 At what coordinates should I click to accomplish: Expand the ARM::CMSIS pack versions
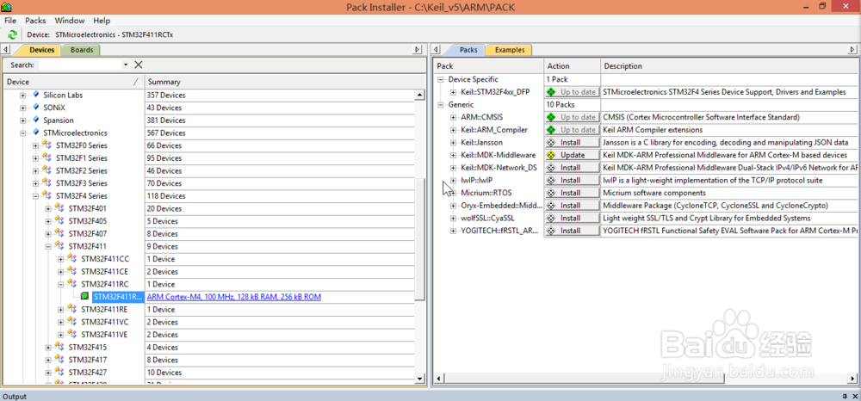click(x=453, y=117)
